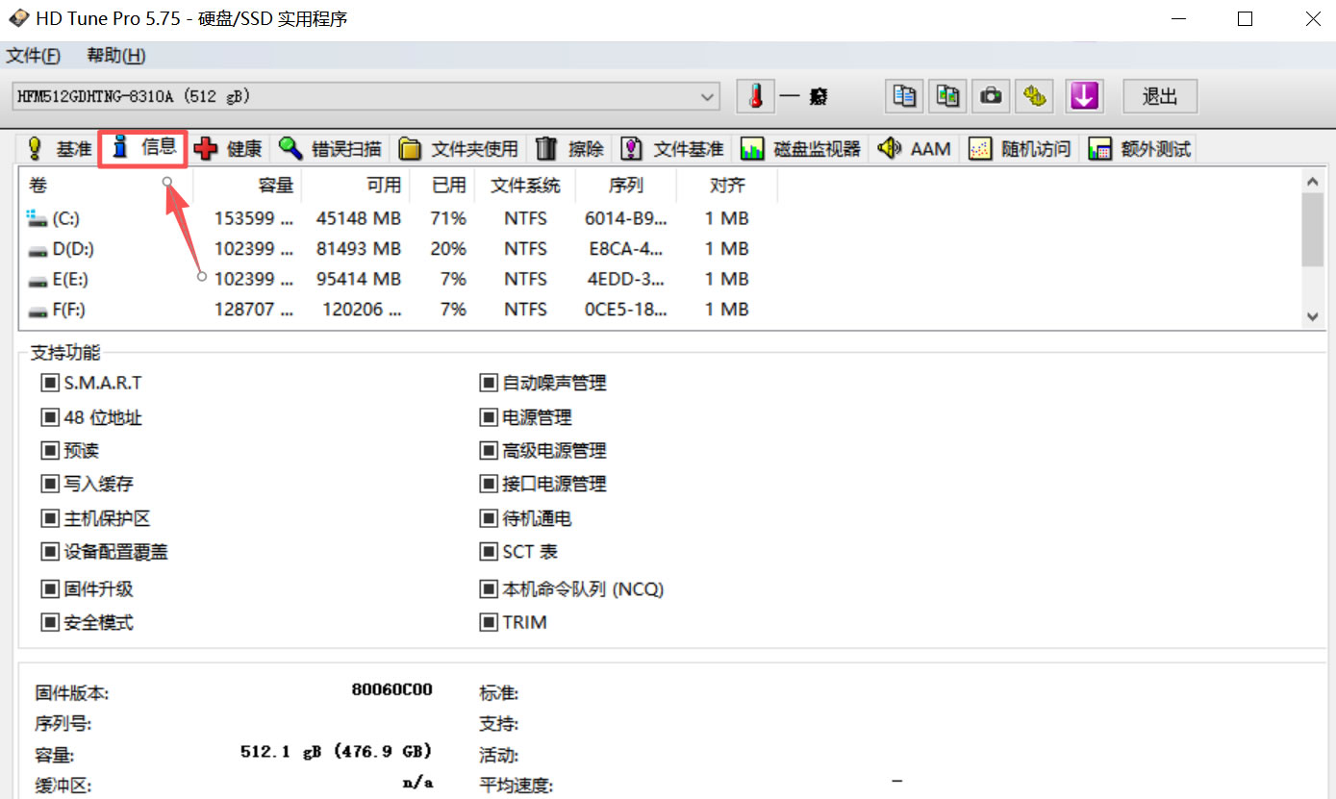Click the copy text to clipboard icon
Image resolution: width=1336 pixels, height=799 pixels.
(904, 96)
